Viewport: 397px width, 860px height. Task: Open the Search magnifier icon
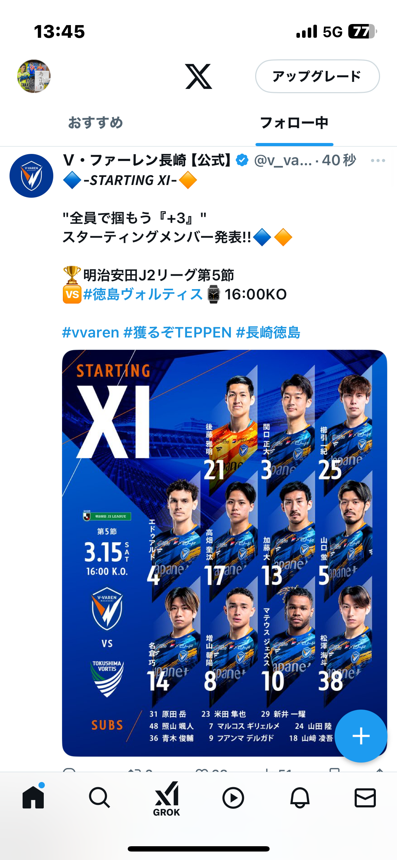[100, 798]
